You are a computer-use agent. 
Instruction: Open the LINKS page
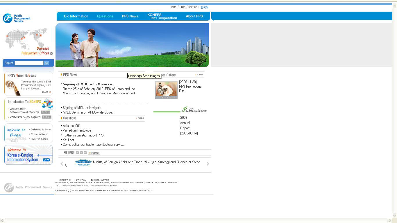point(182,7)
